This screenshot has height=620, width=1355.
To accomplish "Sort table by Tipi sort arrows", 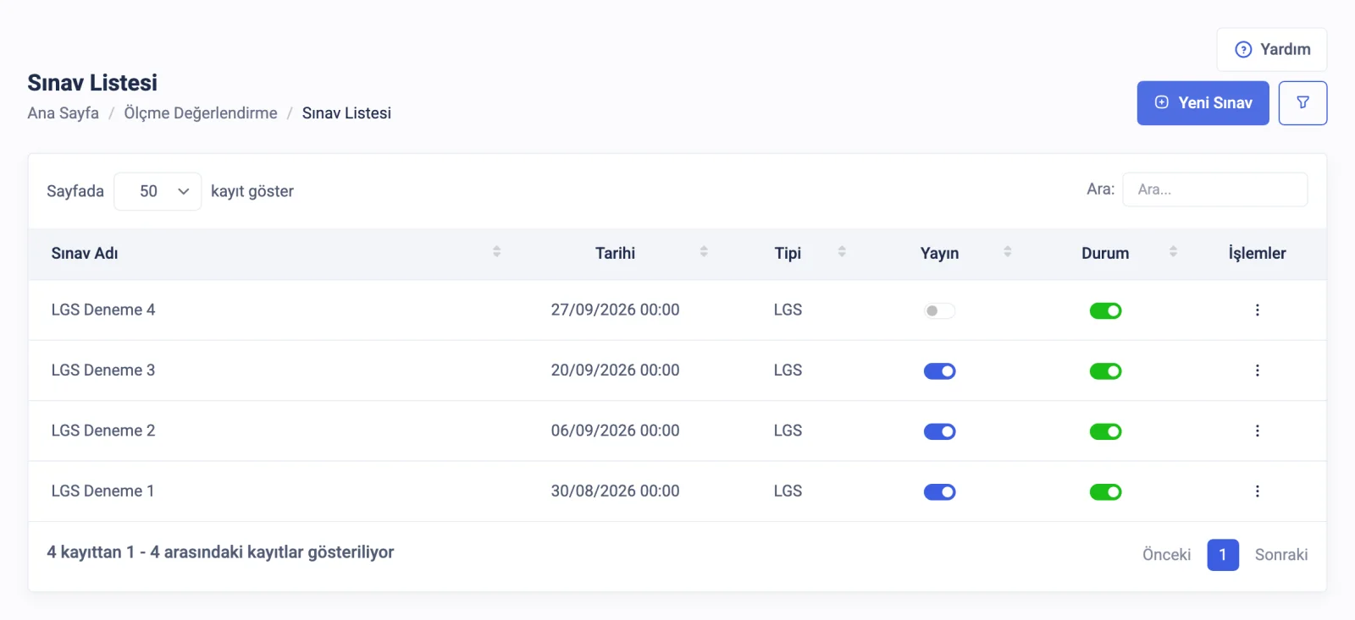I will coord(842,252).
